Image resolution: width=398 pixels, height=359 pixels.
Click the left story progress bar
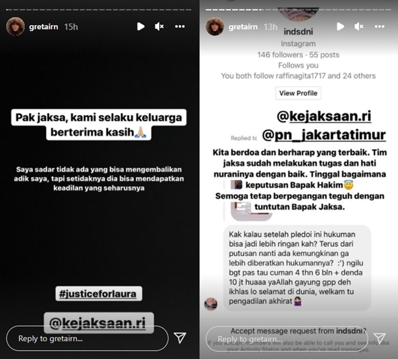[99, 9]
